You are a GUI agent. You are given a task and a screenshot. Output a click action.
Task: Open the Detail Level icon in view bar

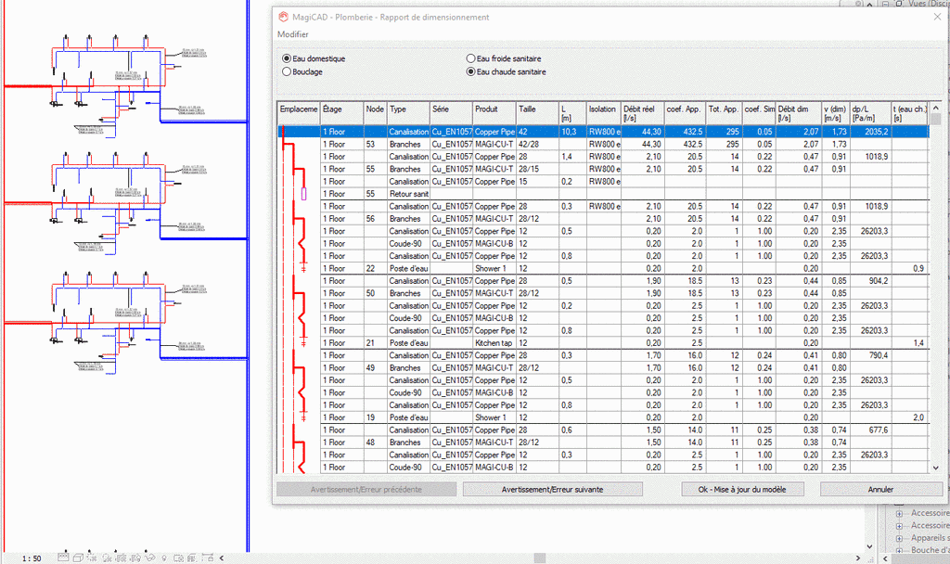pyautogui.click(x=63, y=558)
